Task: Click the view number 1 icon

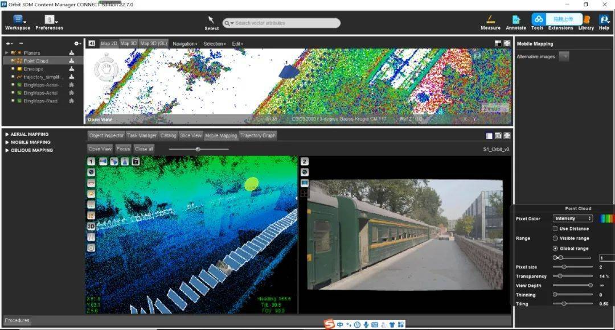Action: (91, 162)
